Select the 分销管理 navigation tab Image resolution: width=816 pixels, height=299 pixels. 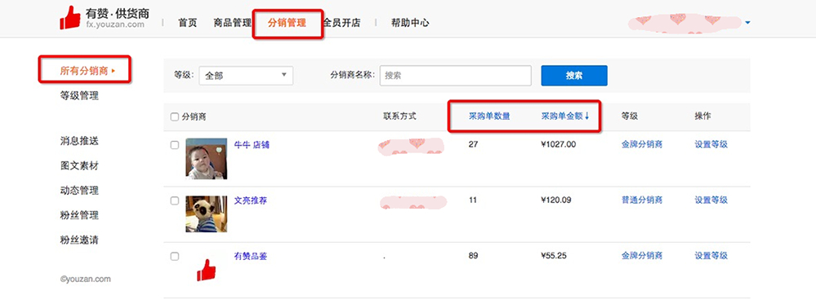pyautogui.click(x=287, y=23)
